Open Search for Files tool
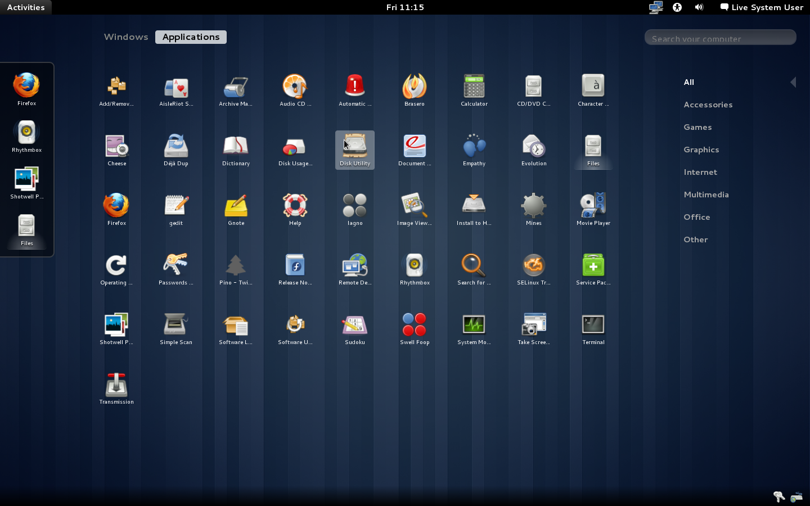The image size is (810, 506). [x=474, y=270]
